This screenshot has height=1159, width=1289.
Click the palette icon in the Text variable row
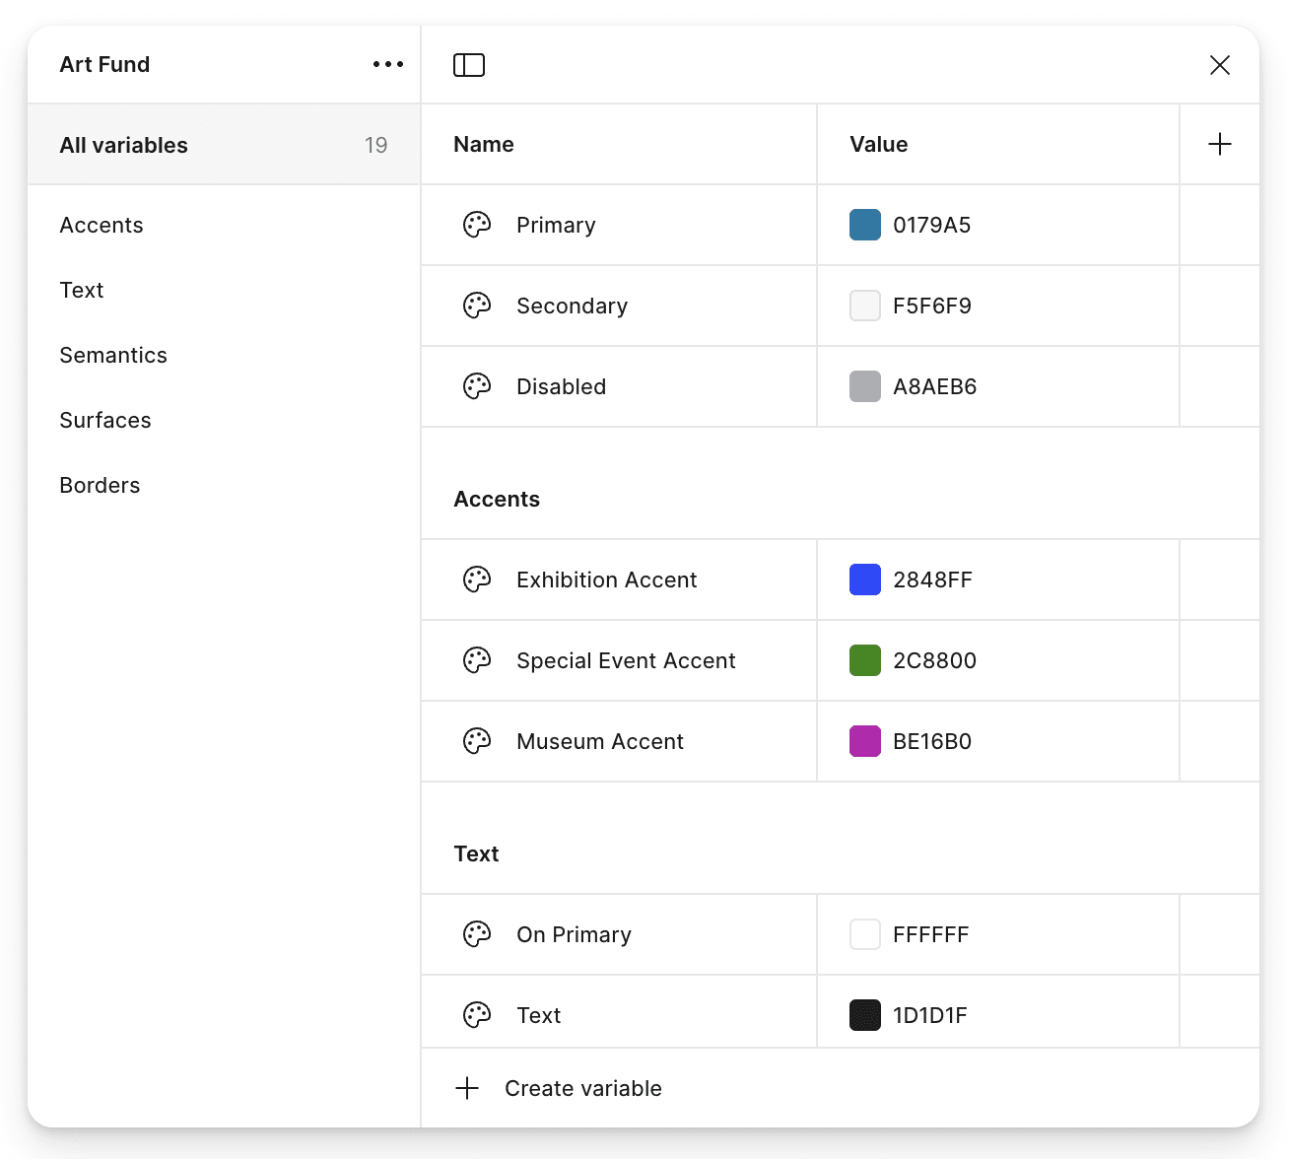pyautogui.click(x=477, y=1015)
